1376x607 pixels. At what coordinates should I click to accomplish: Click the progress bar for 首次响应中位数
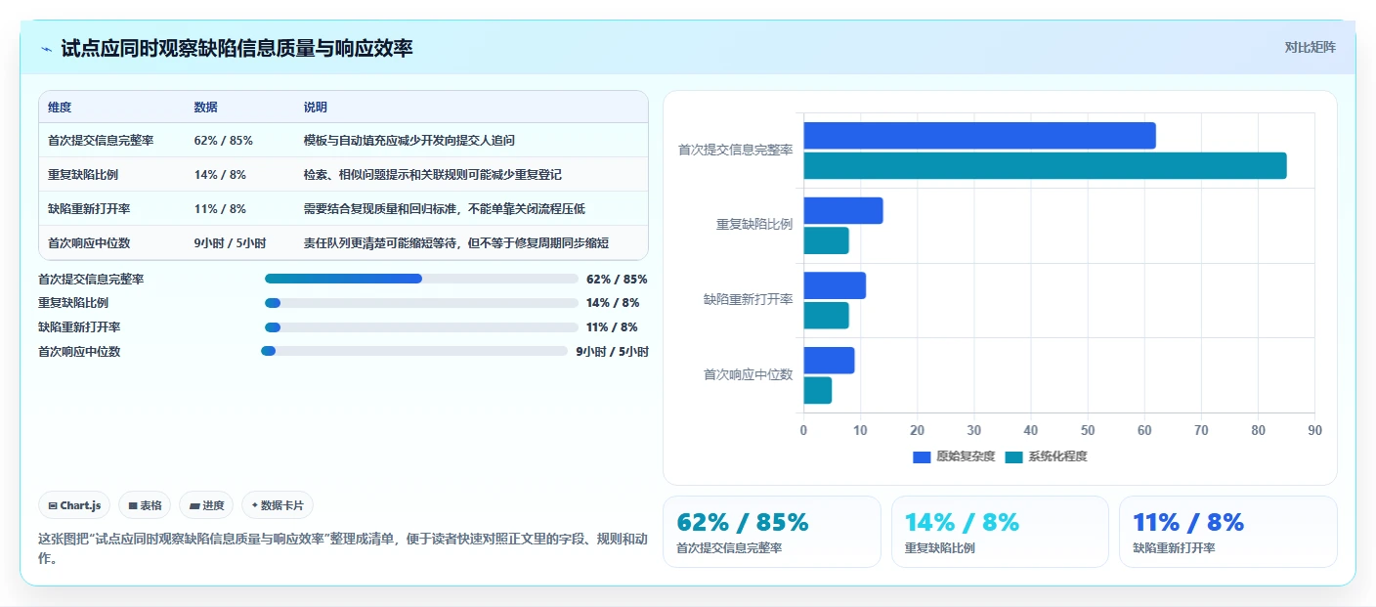click(414, 351)
